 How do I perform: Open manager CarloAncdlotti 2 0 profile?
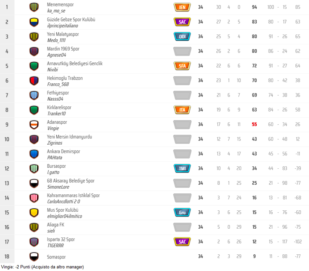63,201
